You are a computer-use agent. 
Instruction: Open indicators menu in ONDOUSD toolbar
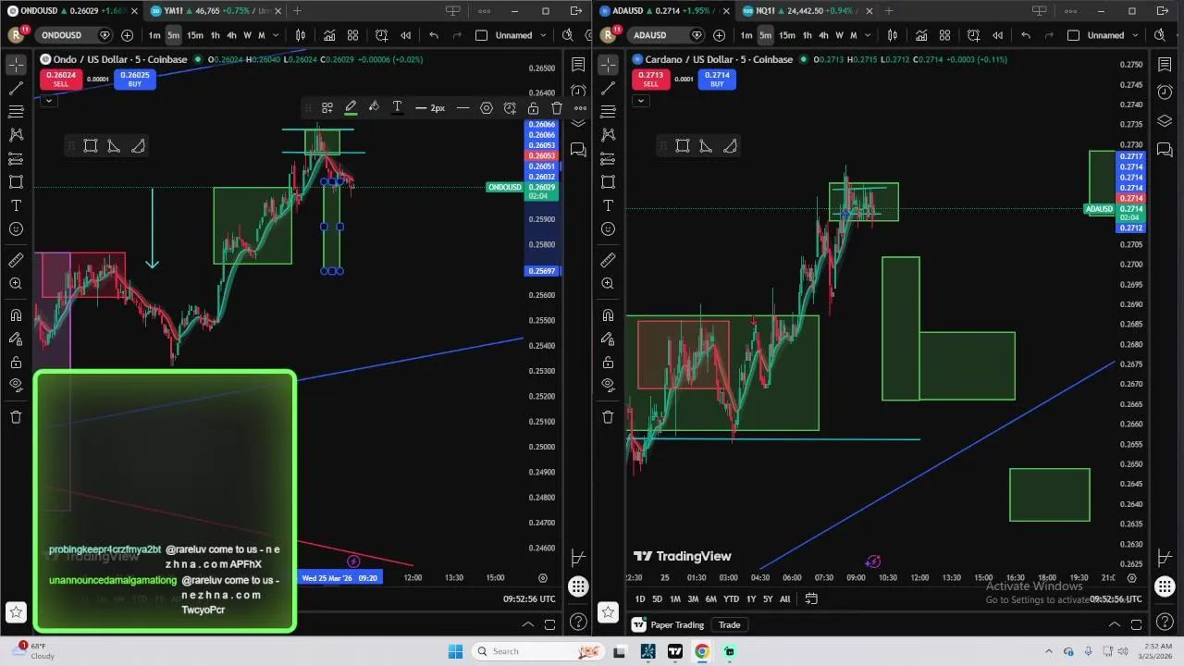(x=329, y=35)
